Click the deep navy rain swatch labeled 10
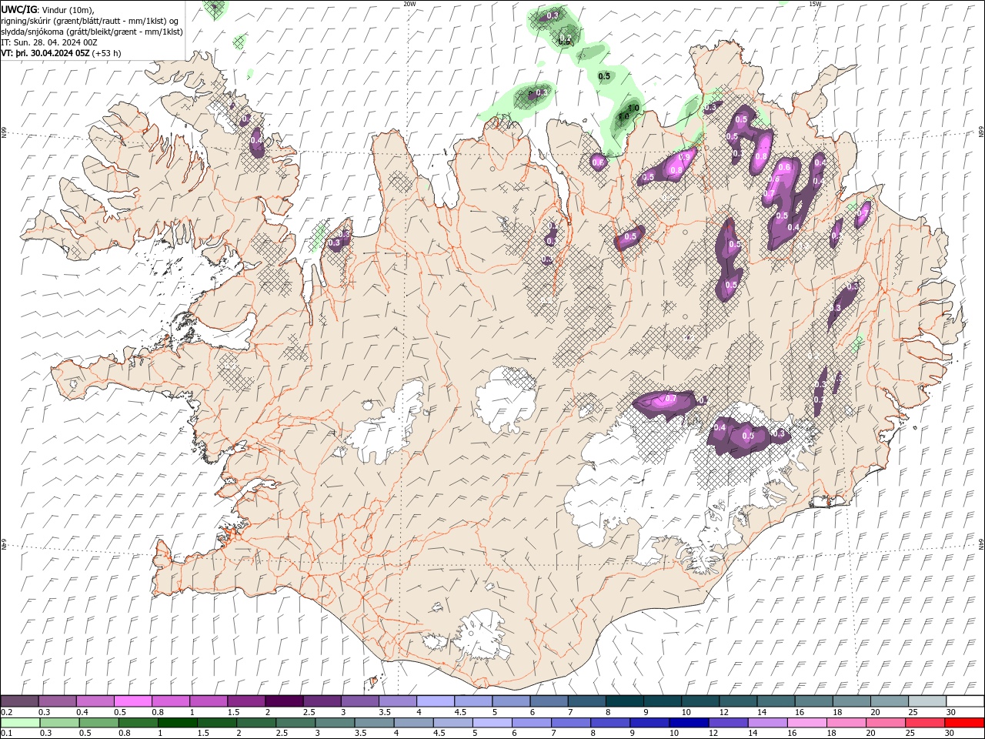 689,723
